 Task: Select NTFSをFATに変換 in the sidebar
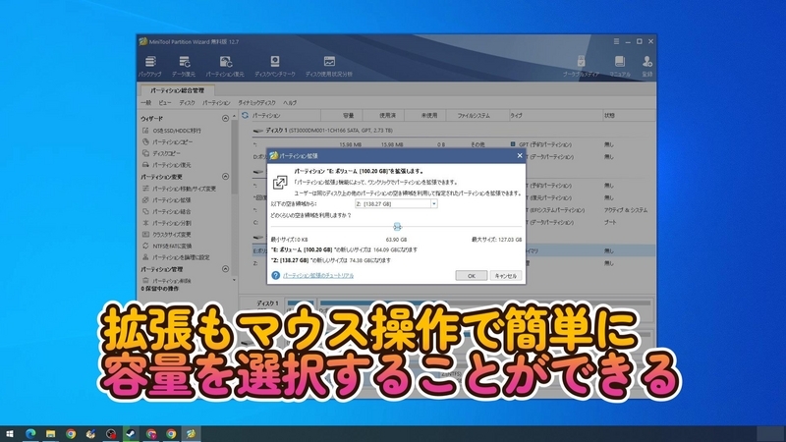172,247
